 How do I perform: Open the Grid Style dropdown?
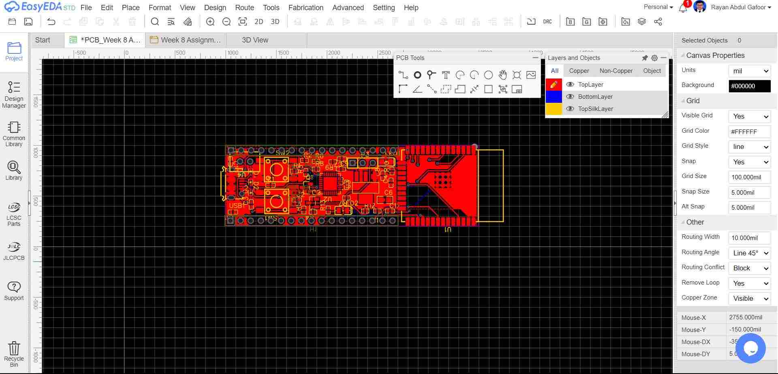[x=749, y=147]
